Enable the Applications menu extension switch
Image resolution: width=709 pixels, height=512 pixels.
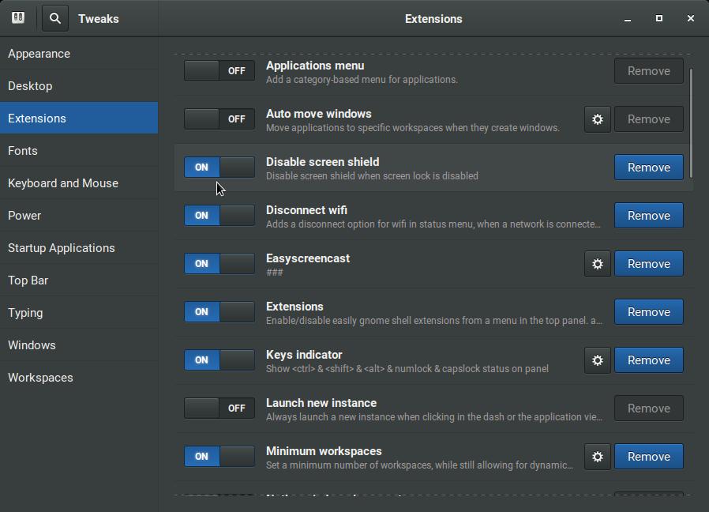[219, 71]
